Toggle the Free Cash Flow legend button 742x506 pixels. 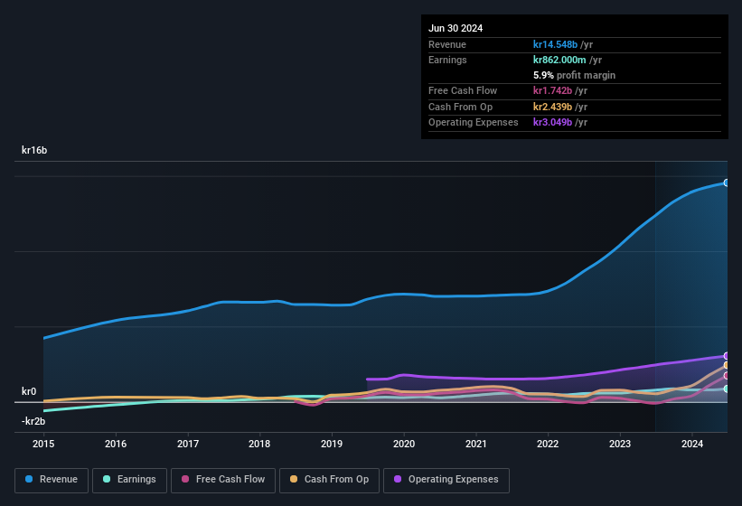point(223,480)
